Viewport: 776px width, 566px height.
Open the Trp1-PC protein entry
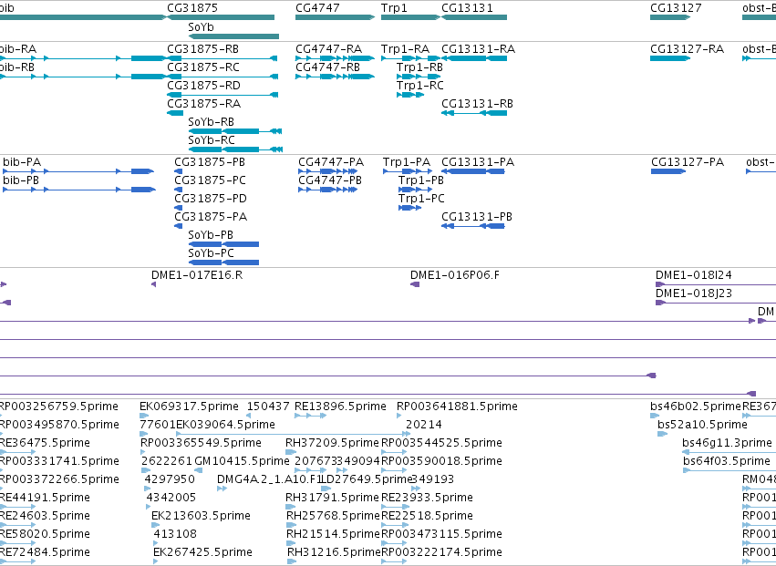click(x=421, y=199)
